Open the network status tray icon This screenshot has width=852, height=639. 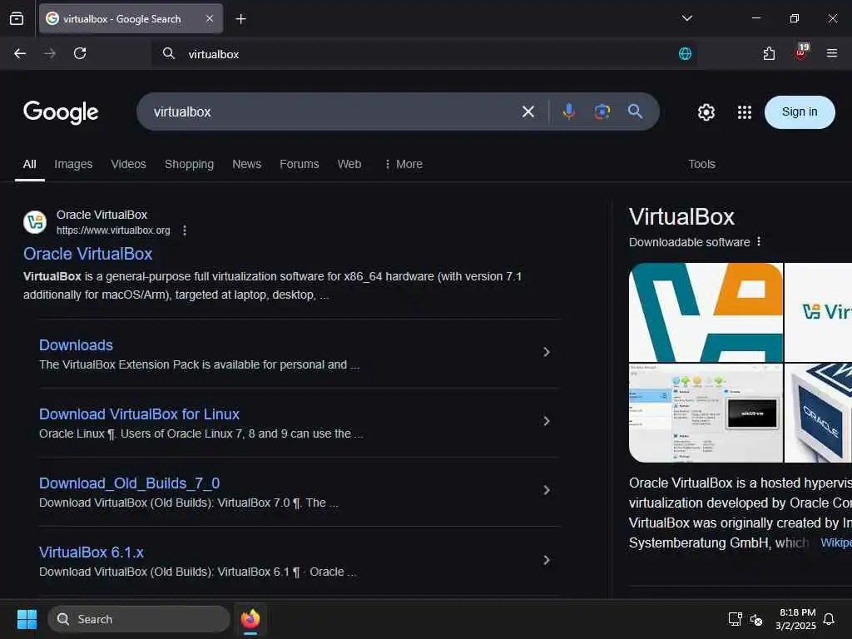tap(735, 619)
